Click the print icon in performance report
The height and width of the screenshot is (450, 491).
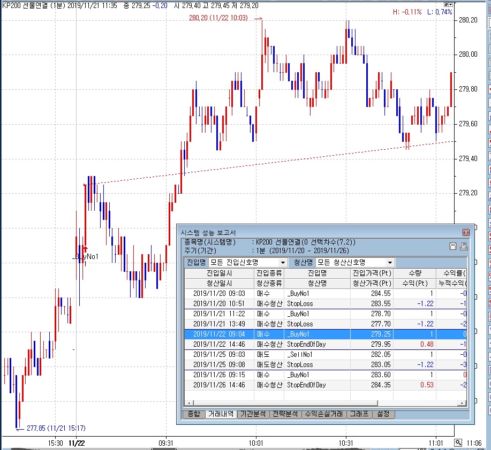463,246
